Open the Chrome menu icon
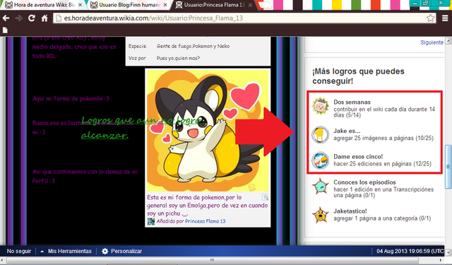452x265 pixels. point(445,18)
